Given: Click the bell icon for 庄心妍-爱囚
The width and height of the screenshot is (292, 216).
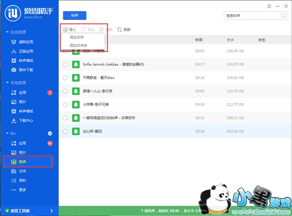Looking at the screenshot, I should [76, 131].
